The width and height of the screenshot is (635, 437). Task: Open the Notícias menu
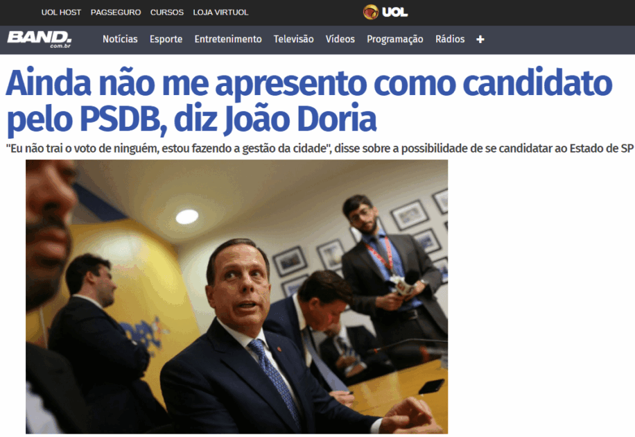[120, 39]
